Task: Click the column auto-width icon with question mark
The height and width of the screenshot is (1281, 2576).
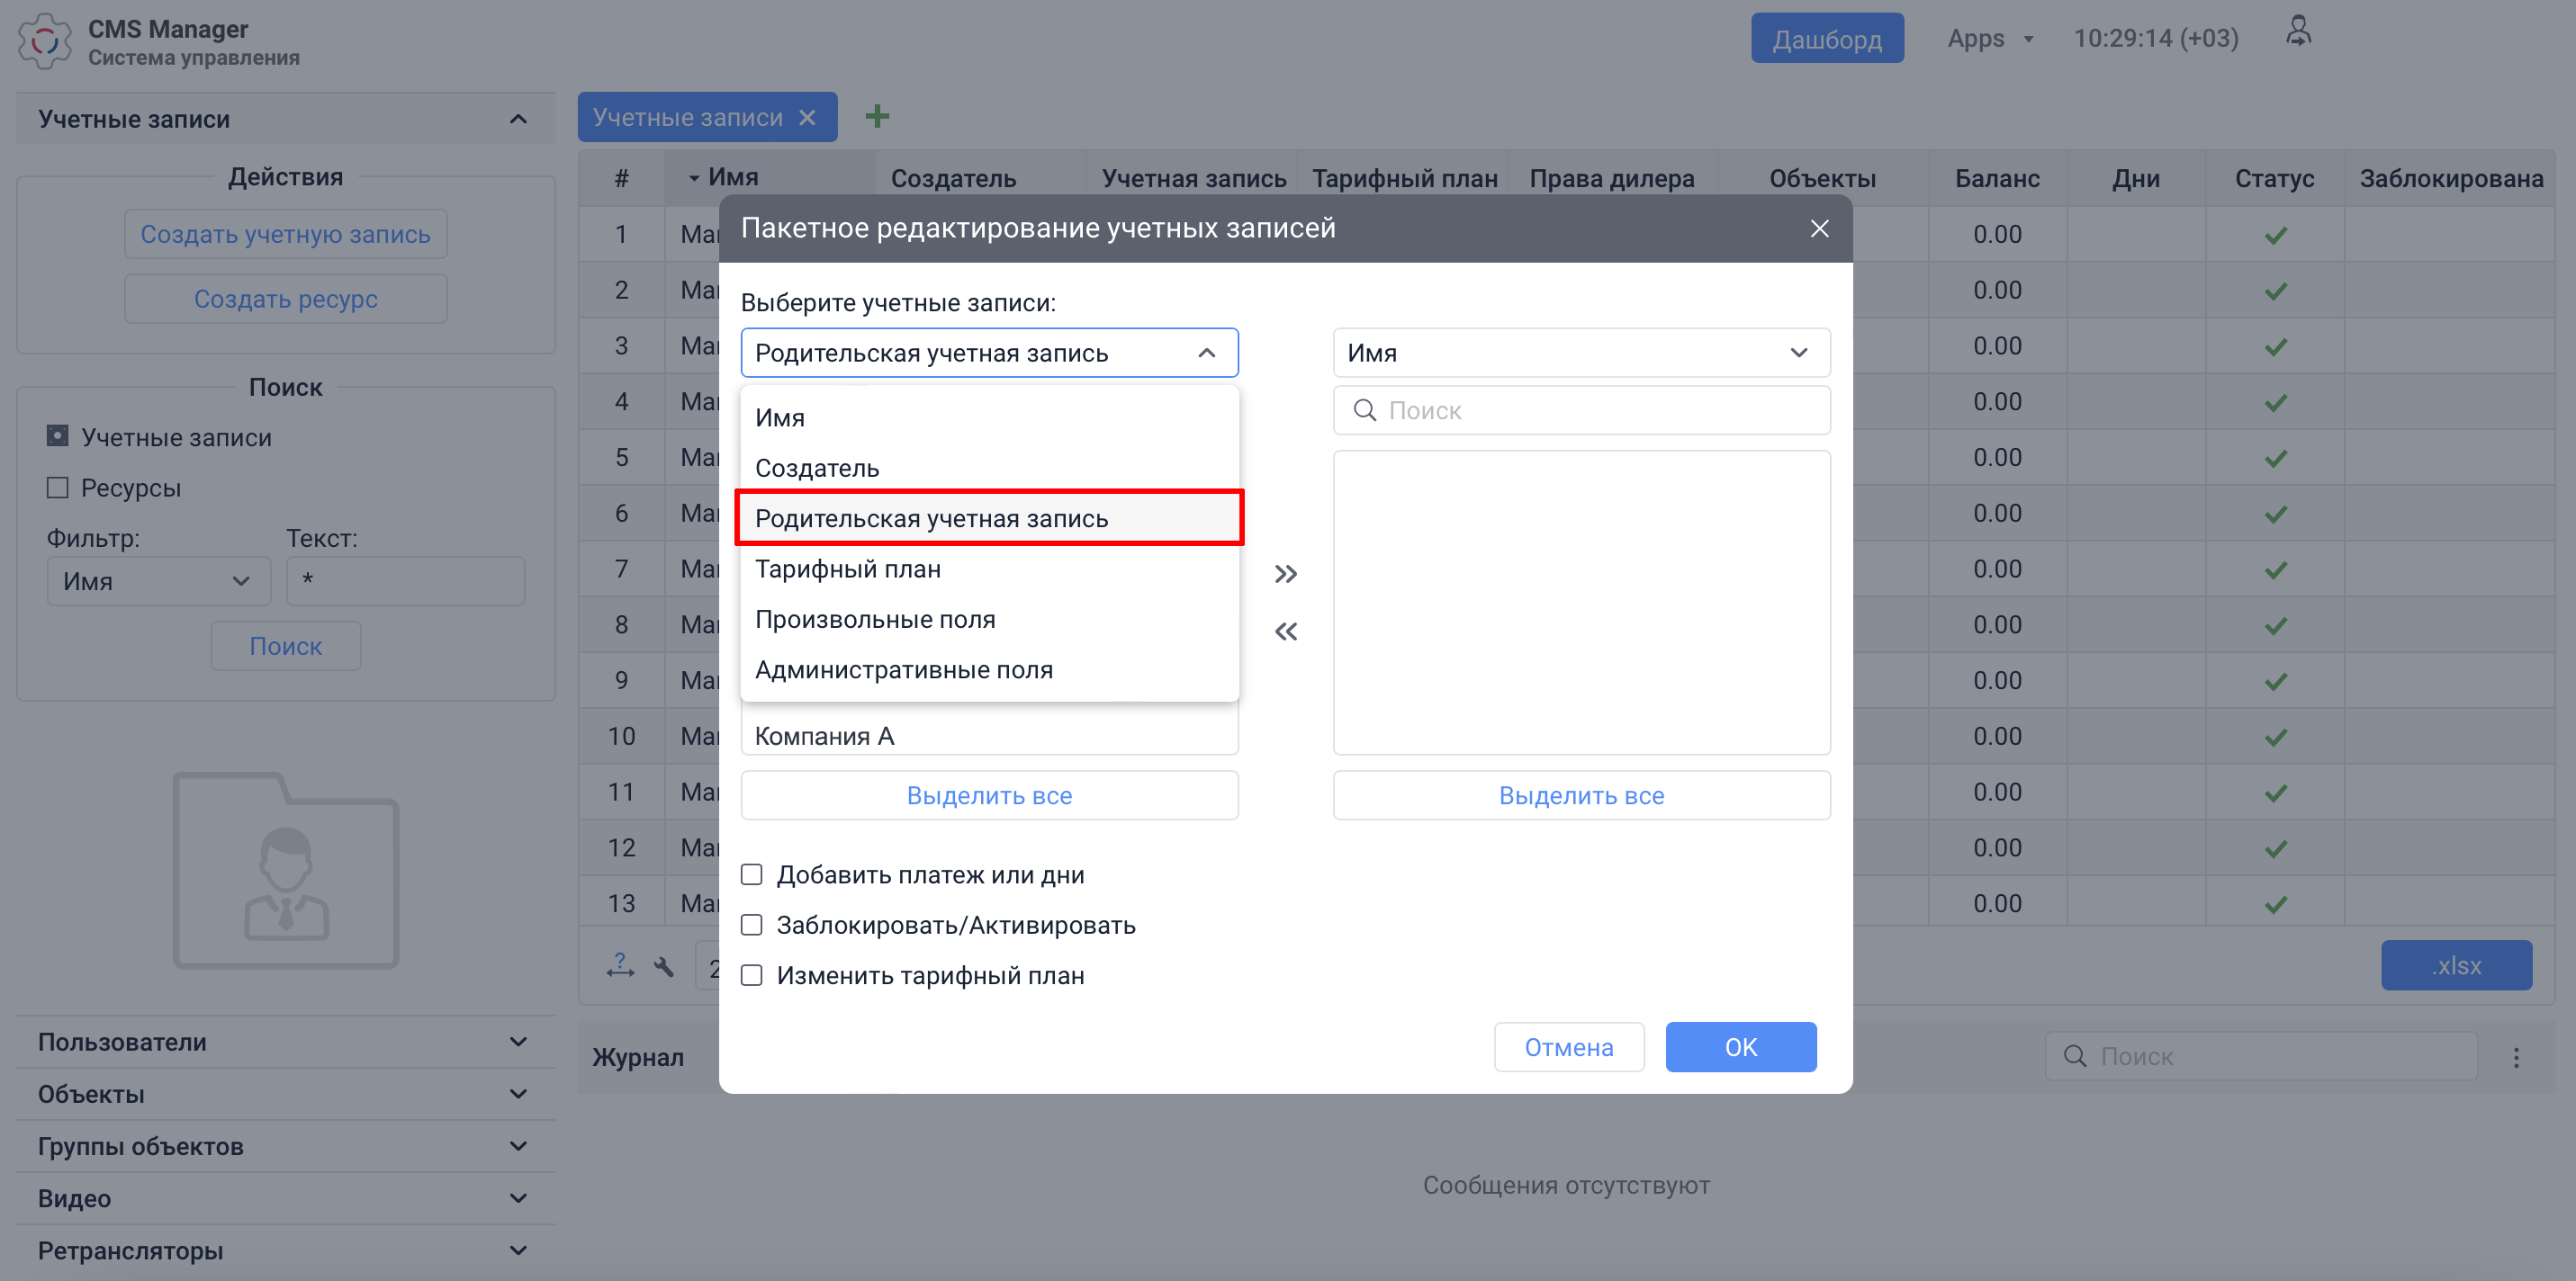Action: [x=619, y=965]
